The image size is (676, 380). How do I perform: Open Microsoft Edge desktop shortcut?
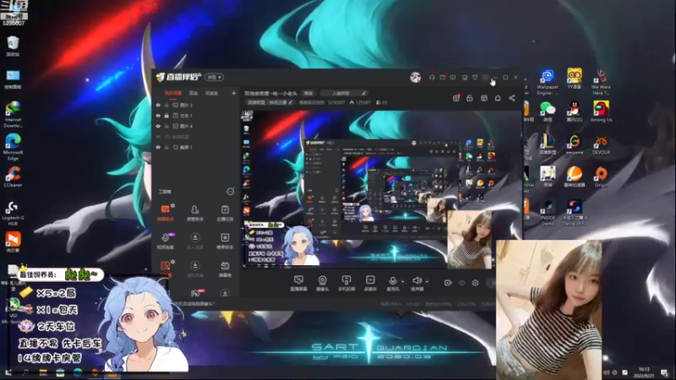tap(13, 146)
